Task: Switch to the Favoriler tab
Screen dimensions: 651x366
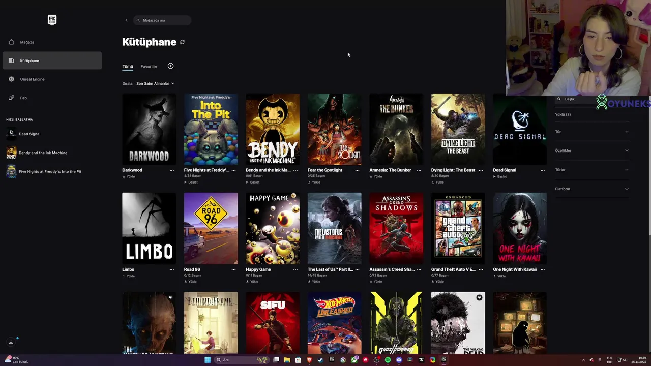Action: pyautogui.click(x=149, y=67)
